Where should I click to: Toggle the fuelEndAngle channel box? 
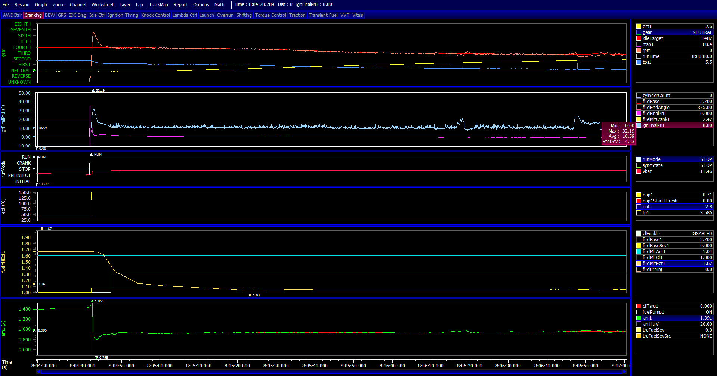click(x=639, y=108)
